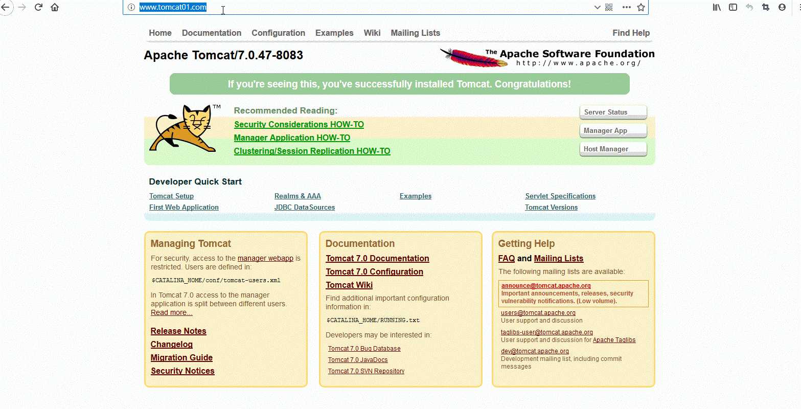Click the manager webapp link
The width and height of the screenshot is (801, 409).
[265, 258]
